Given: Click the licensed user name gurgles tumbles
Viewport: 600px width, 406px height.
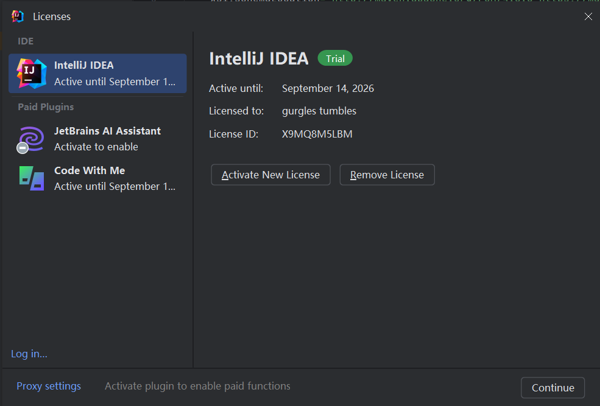Looking at the screenshot, I should pos(319,111).
